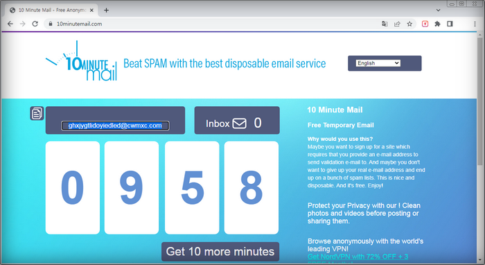
Task: Click 'Why would you use this?' text
Action: point(340,139)
